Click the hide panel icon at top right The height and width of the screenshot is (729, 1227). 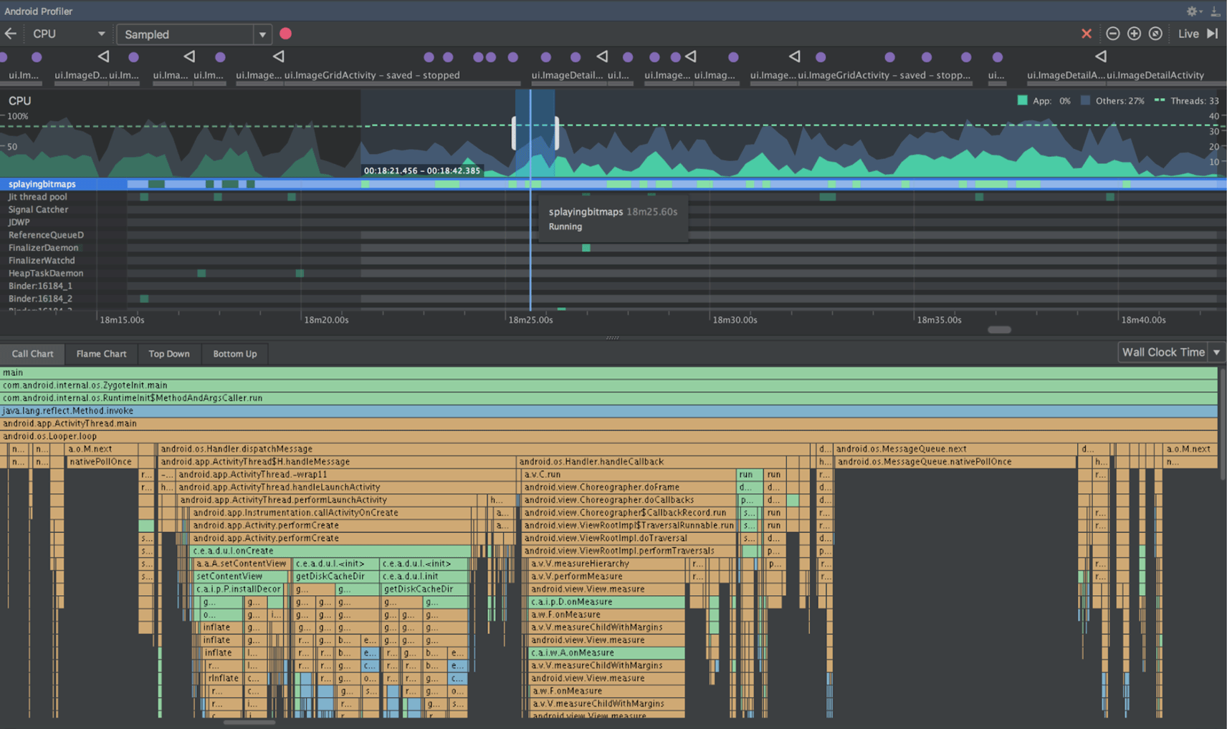[1215, 11]
